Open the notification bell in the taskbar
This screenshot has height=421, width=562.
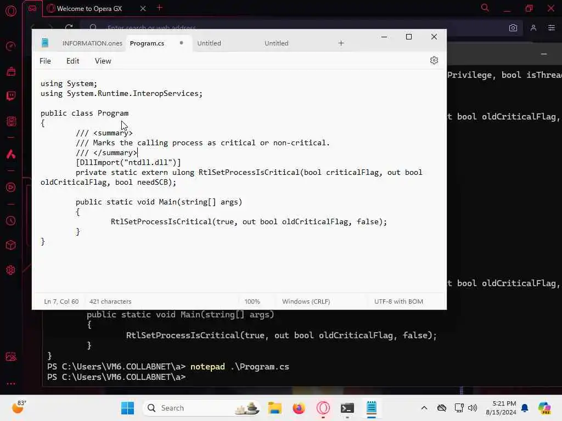(525, 408)
